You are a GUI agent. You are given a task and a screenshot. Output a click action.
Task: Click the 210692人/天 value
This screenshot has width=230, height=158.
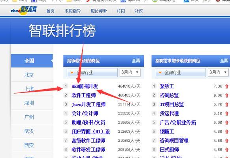[x=129, y=141]
